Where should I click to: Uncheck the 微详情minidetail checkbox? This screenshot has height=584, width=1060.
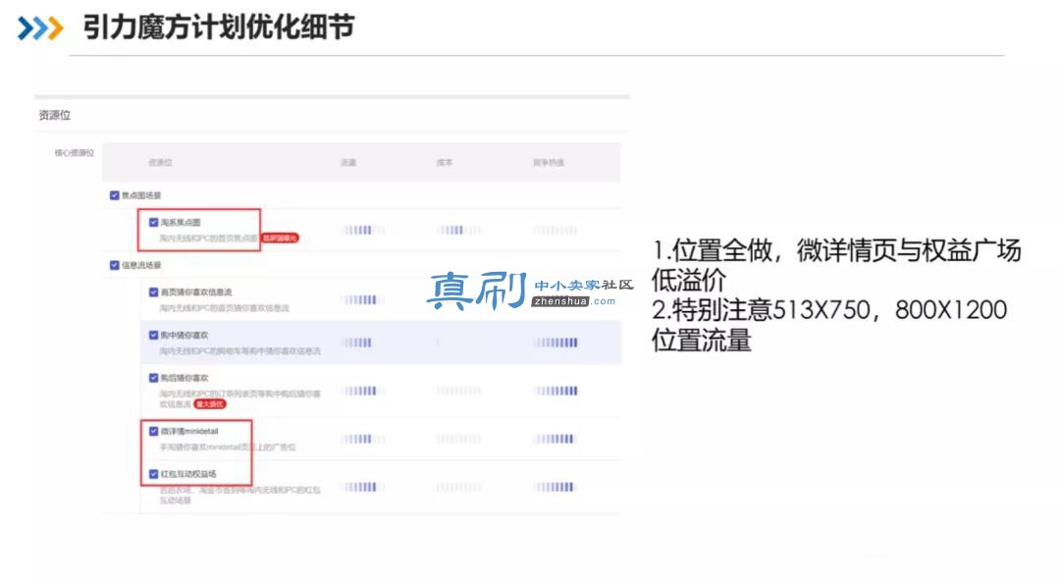(153, 431)
